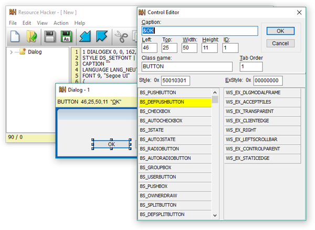Click the Dialog - 1 window logo icon
The height and width of the screenshot is (230, 315).
(62, 89)
